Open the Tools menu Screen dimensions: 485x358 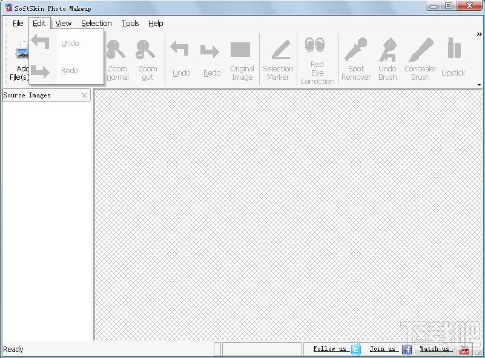[x=130, y=24]
